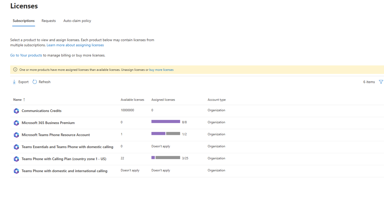Open Learn more about assigning licenses link
384x199 pixels.
(75, 45)
